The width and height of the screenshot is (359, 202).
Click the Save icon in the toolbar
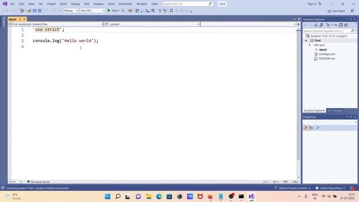(35, 11)
